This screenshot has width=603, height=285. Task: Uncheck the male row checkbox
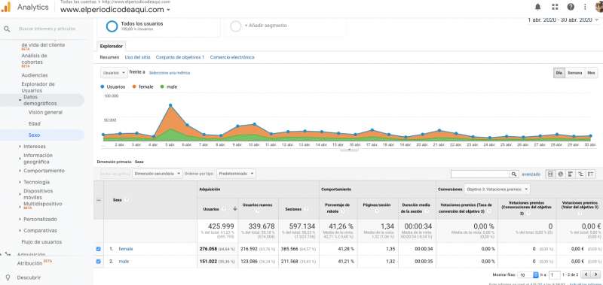click(99, 261)
